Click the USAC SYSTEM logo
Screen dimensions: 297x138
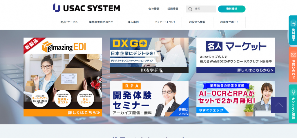[86, 8]
